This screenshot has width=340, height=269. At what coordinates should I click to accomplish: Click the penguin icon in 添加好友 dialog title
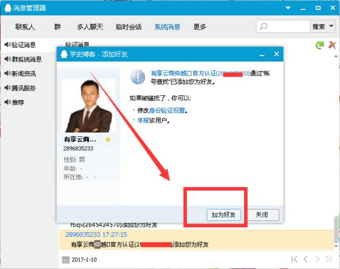coord(64,54)
